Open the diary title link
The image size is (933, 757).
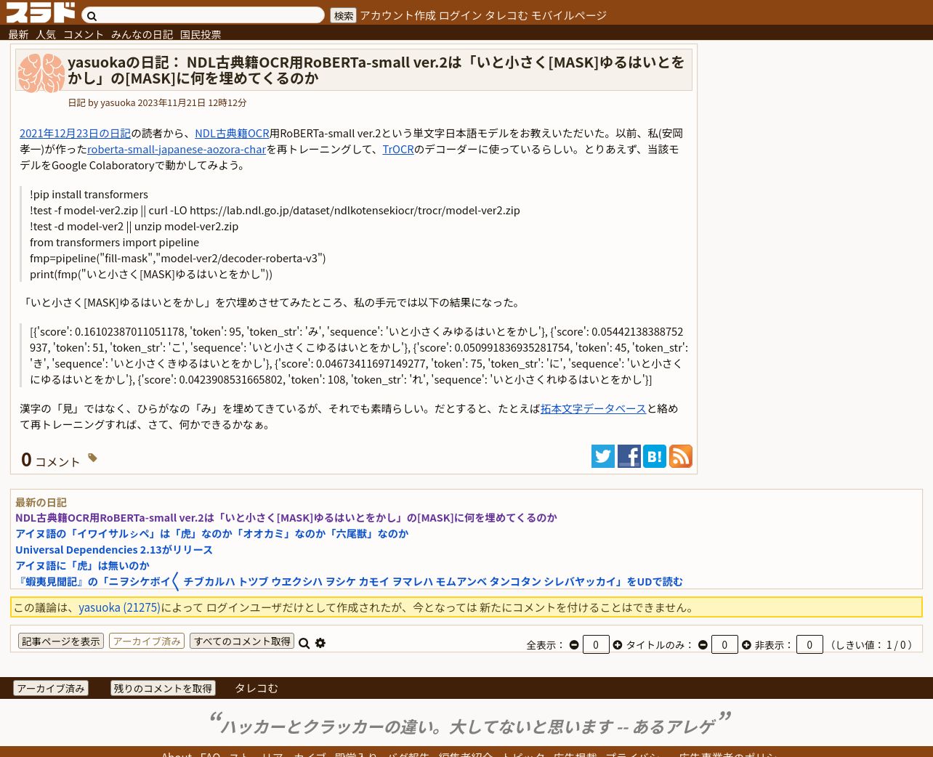(x=376, y=70)
